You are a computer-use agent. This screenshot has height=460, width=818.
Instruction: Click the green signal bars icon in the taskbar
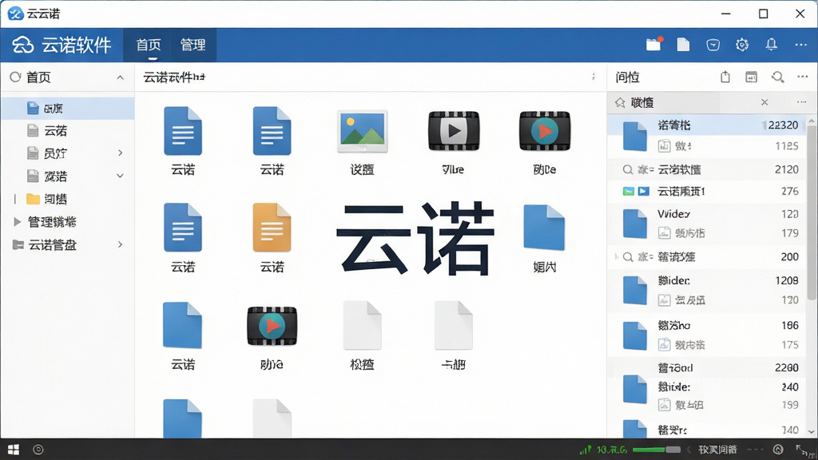[586, 449]
